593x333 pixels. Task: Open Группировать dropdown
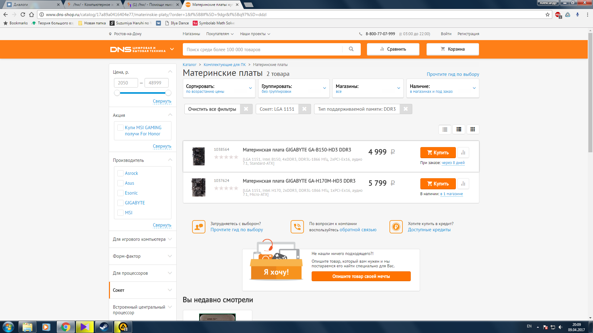coord(294,88)
